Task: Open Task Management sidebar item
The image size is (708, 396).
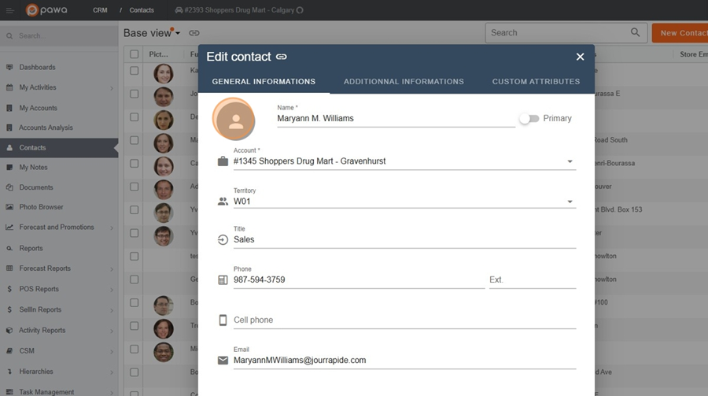Action: pyautogui.click(x=59, y=391)
